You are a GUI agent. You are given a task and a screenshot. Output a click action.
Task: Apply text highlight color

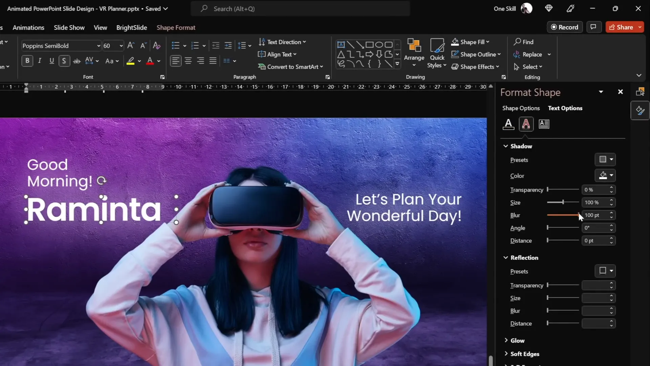click(x=130, y=61)
